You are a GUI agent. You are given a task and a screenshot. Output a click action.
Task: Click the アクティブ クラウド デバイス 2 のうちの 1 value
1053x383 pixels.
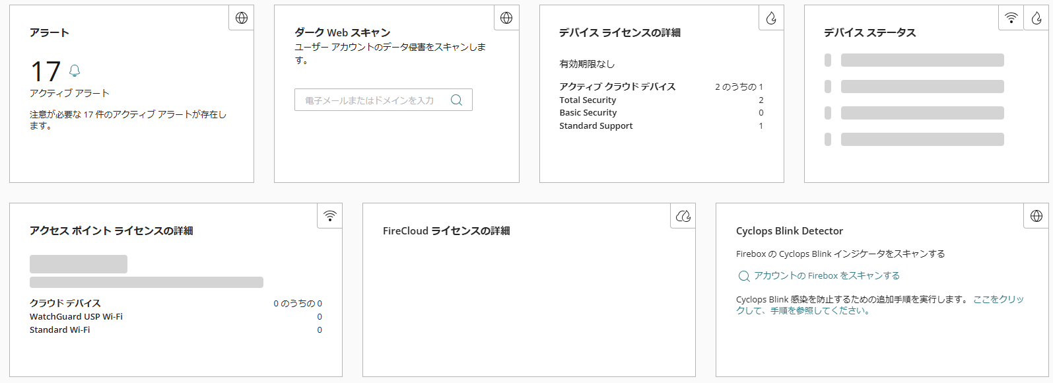click(739, 87)
